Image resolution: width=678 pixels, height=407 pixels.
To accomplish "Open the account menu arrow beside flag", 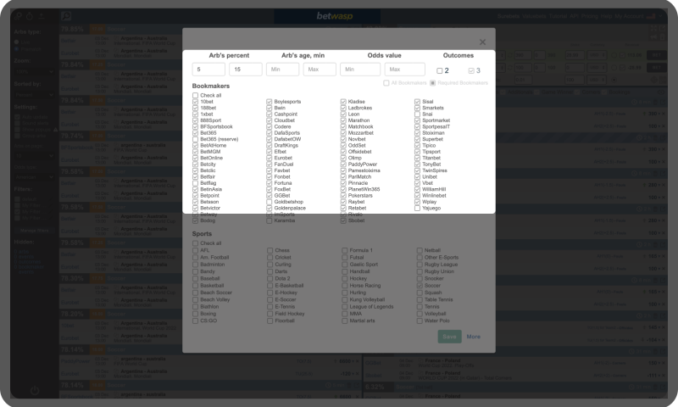I will tap(660, 16).
